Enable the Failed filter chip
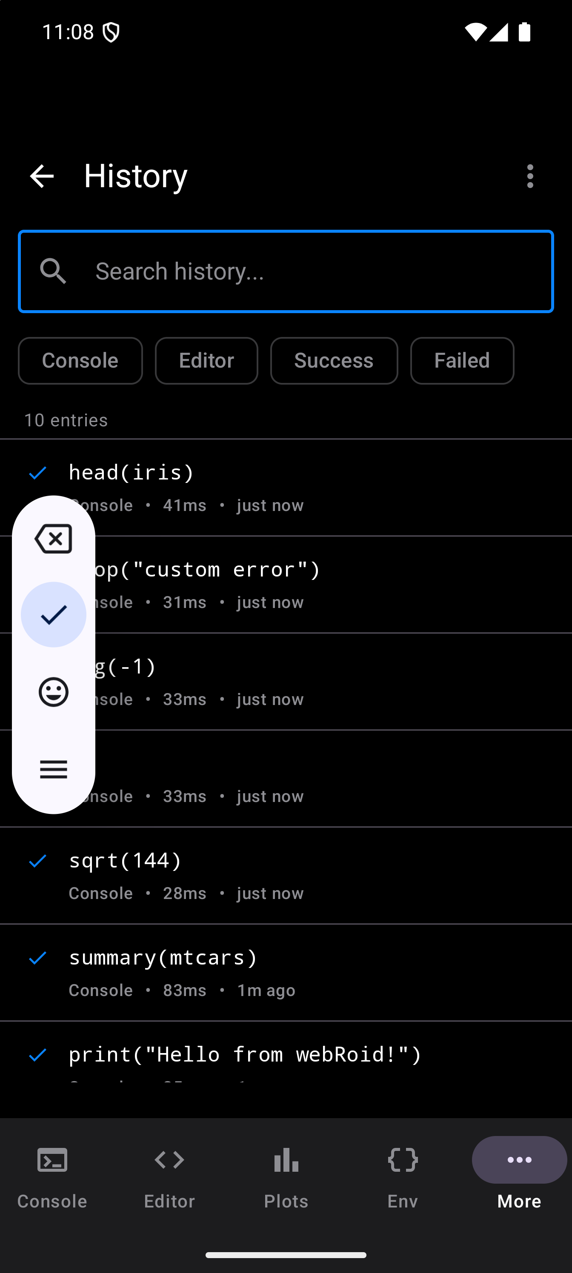This screenshot has height=1273, width=572. pos(462,361)
